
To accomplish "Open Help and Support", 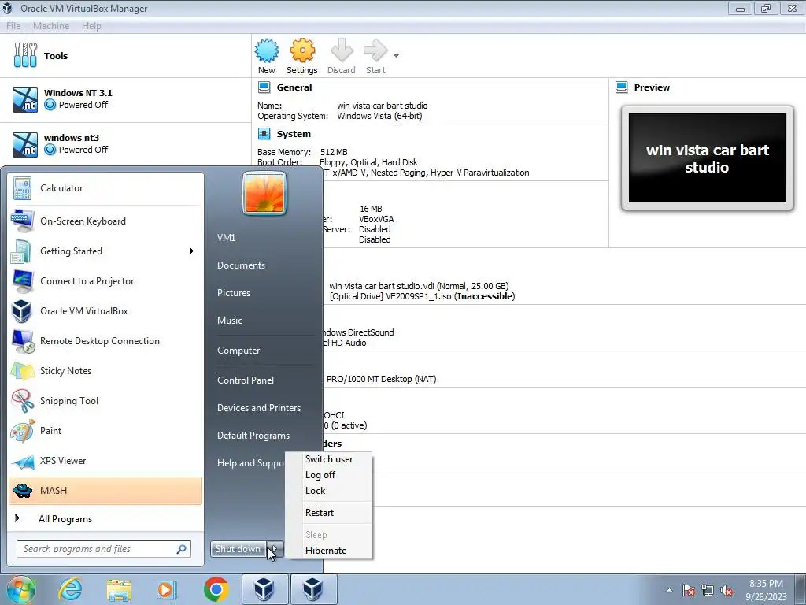I will coord(251,463).
